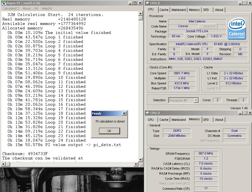Image resolution: width=252 pixels, height=192 pixels.
Task: Click the Channels # Dual field
Action: [235, 131]
